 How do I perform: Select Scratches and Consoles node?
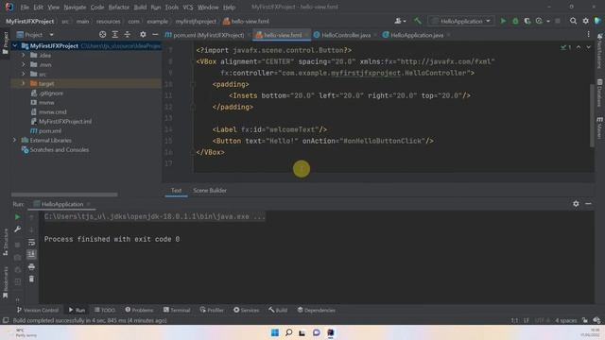click(x=59, y=149)
